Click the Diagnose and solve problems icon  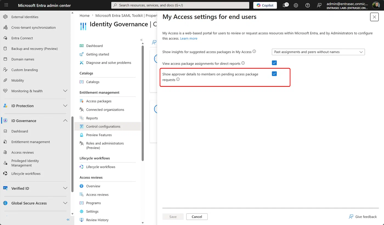pos(81,63)
